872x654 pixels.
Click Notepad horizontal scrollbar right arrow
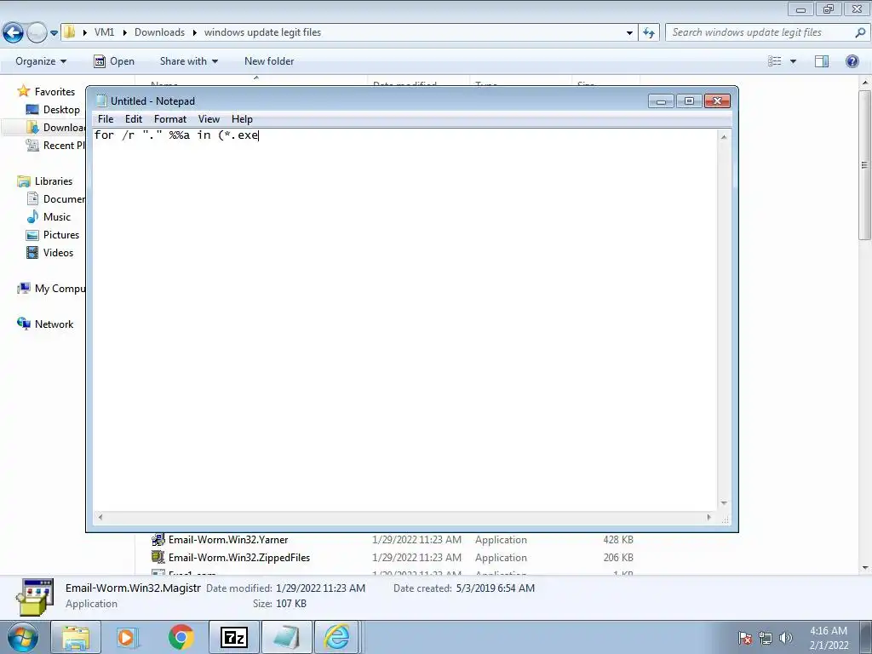tap(709, 517)
